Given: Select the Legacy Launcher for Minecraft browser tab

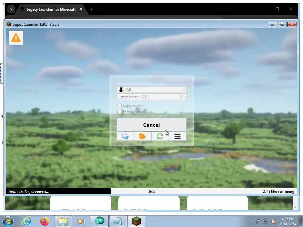Looking at the screenshot, I should 51,9.
